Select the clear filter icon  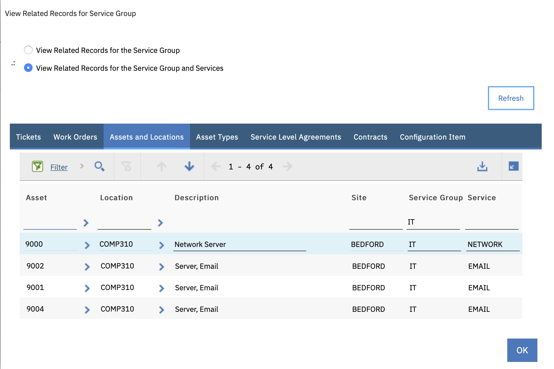point(126,166)
